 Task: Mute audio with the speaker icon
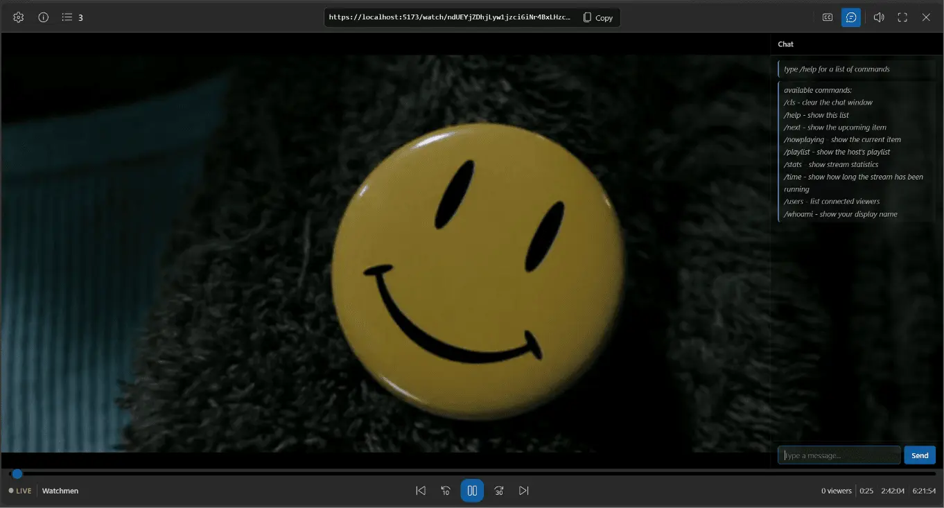coord(879,17)
